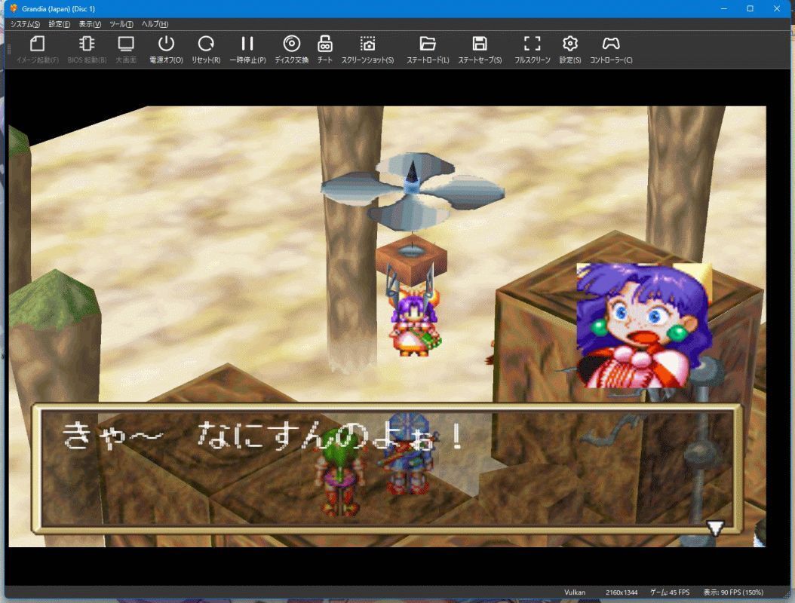Click the ゲーム: 45 FPS status entry
Screen dimensions: 795x603
click(670, 592)
